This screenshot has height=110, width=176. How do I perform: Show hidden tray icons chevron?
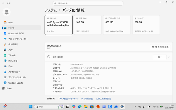[x=135, y=107]
